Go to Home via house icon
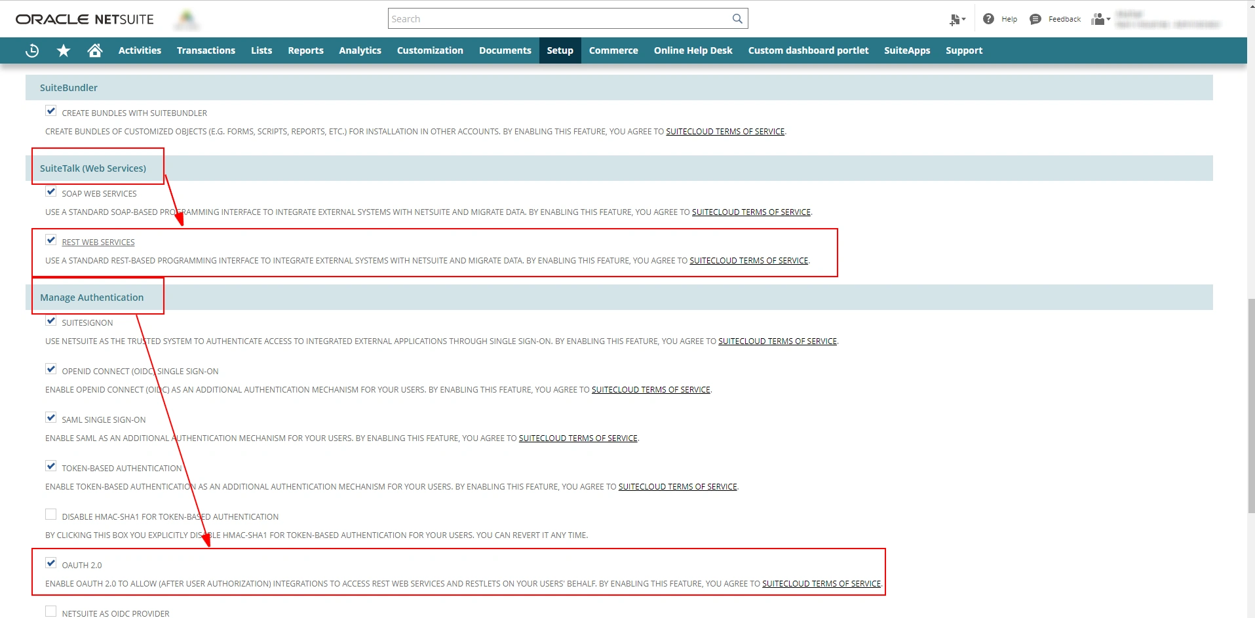Image resolution: width=1255 pixels, height=618 pixels. [x=95, y=50]
